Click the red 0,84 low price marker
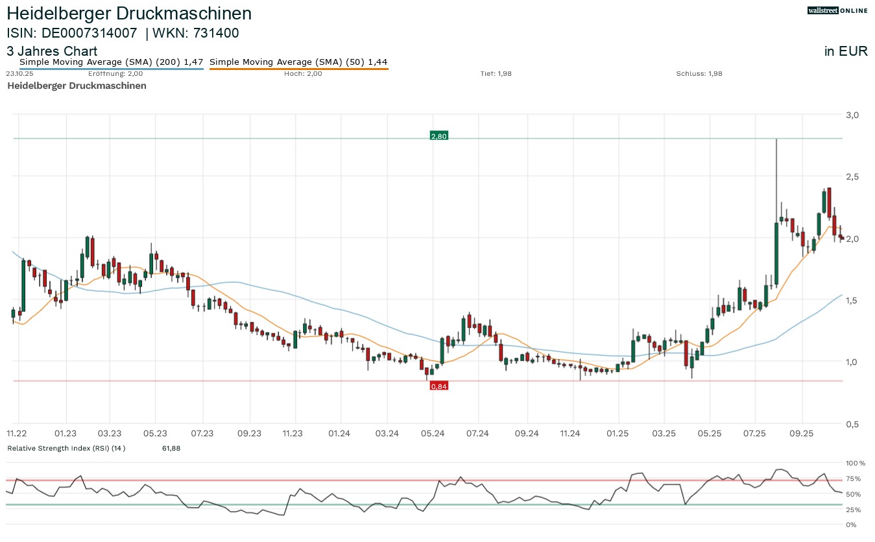The height and width of the screenshot is (542, 875). pos(438,386)
